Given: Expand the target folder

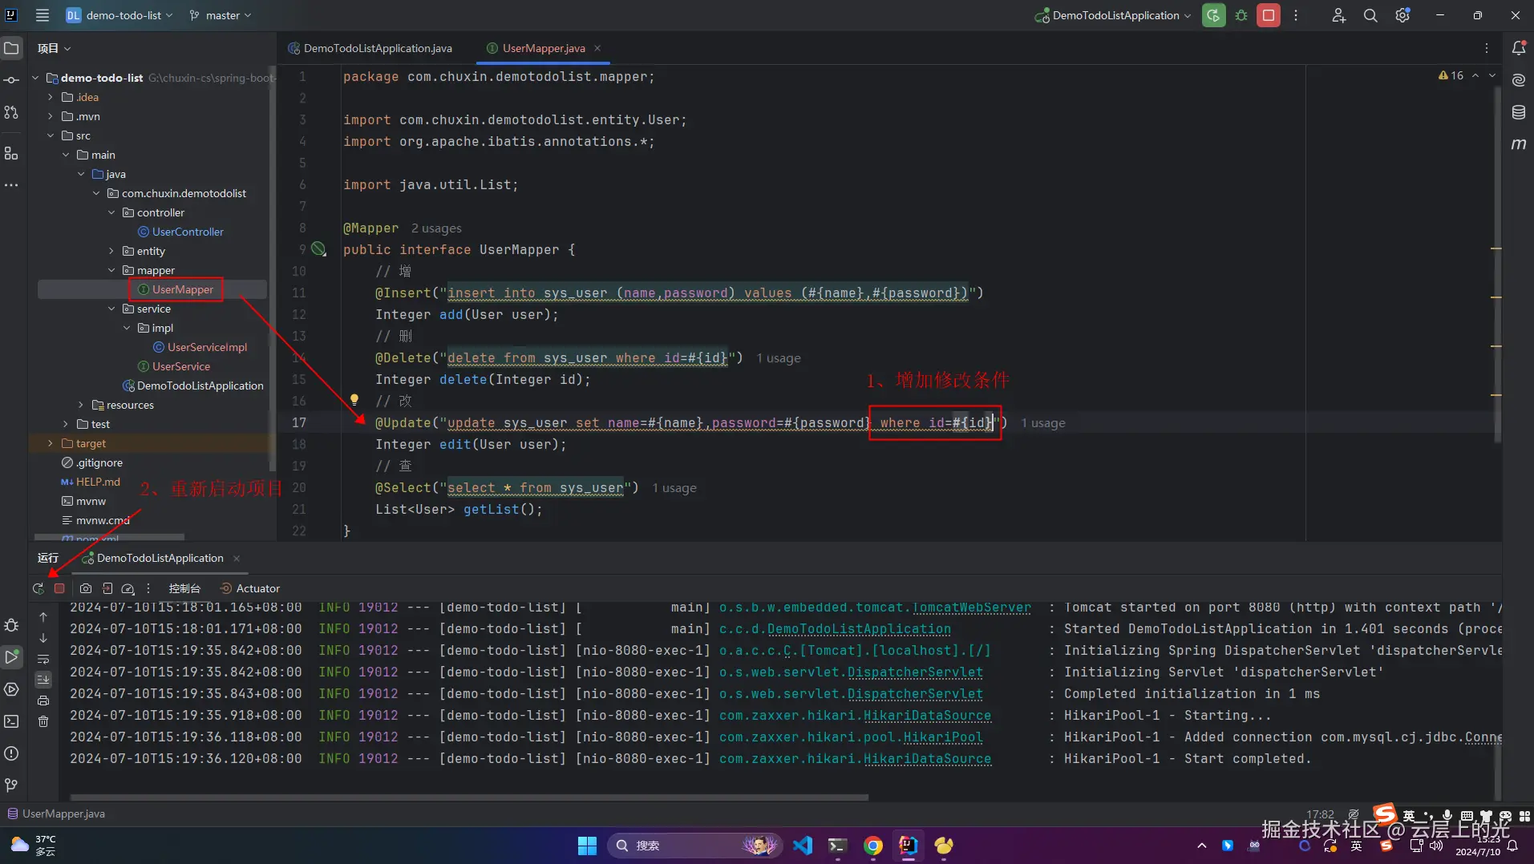Looking at the screenshot, I should coord(51,443).
